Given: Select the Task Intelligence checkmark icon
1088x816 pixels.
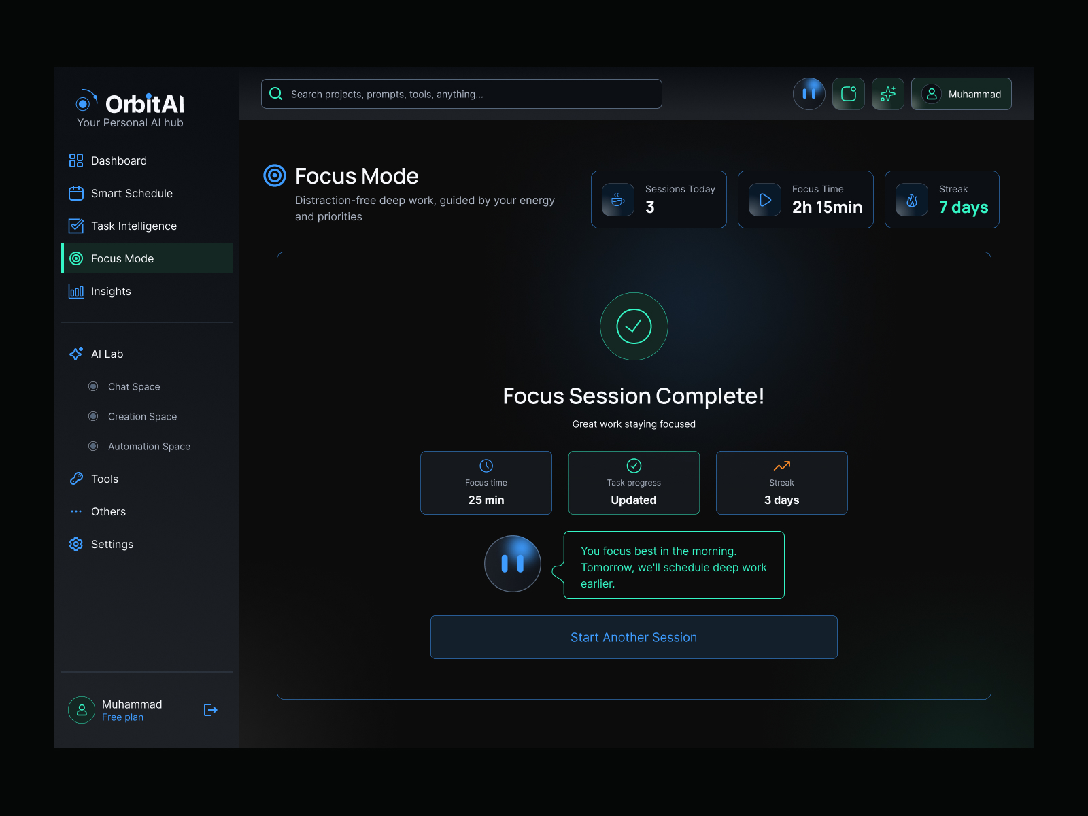Looking at the screenshot, I should click(x=76, y=226).
